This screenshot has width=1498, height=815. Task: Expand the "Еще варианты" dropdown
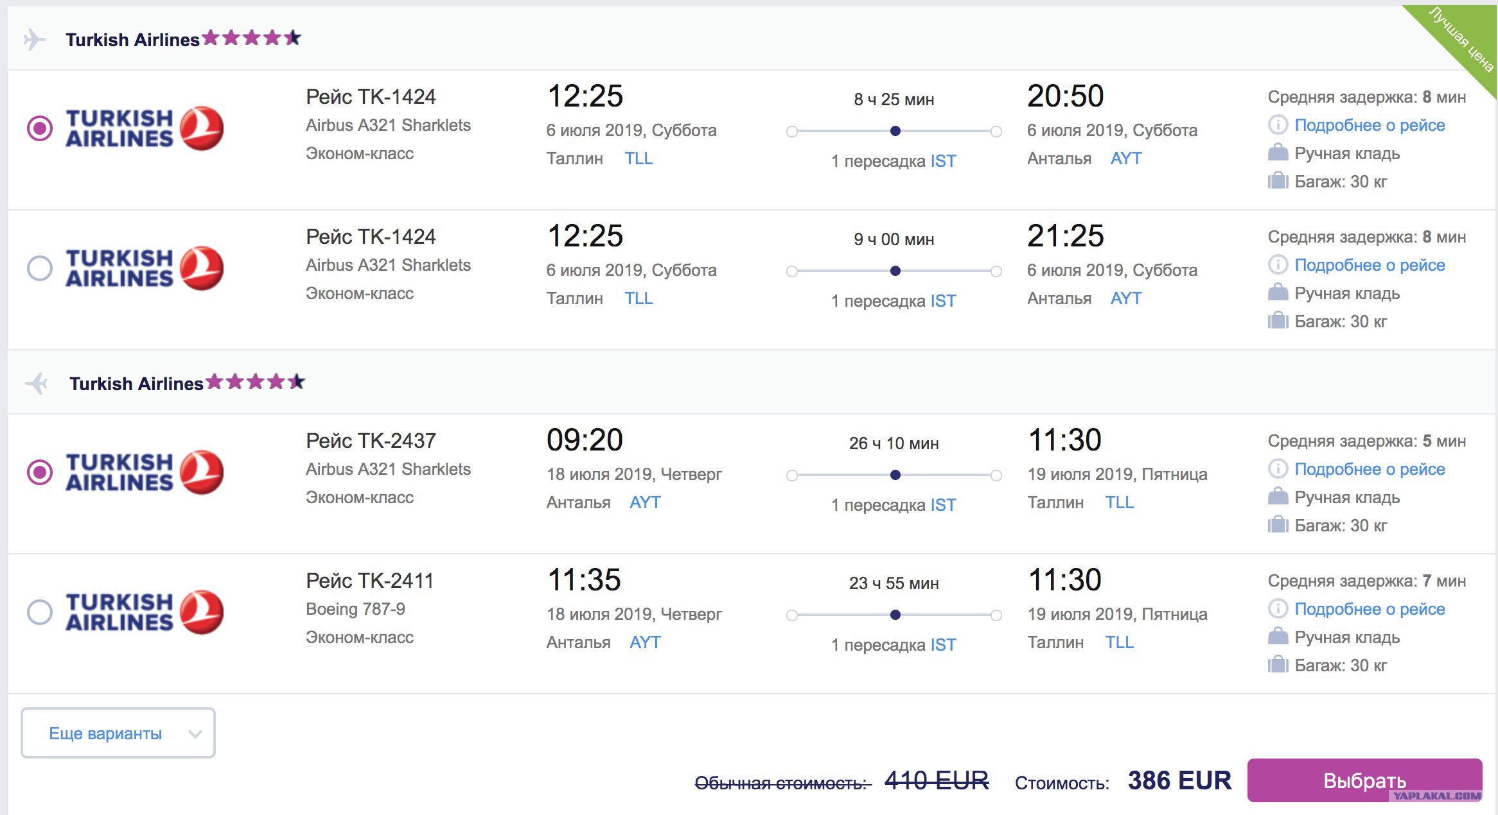pos(118,733)
